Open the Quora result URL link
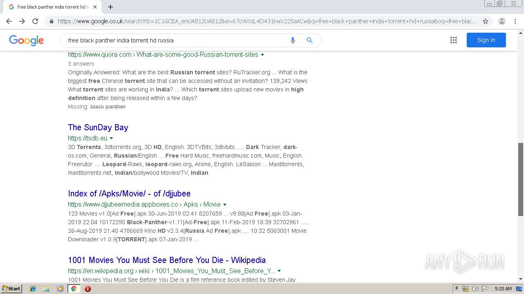The height and width of the screenshot is (294, 524). [163, 54]
